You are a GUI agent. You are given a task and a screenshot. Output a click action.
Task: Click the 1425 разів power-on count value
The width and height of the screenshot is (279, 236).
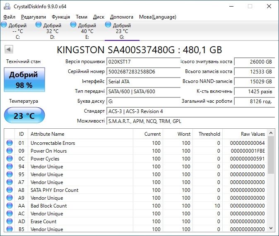(255, 92)
